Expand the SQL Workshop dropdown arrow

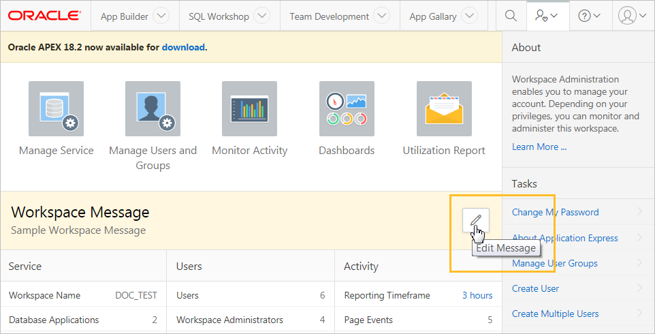coord(262,16)
